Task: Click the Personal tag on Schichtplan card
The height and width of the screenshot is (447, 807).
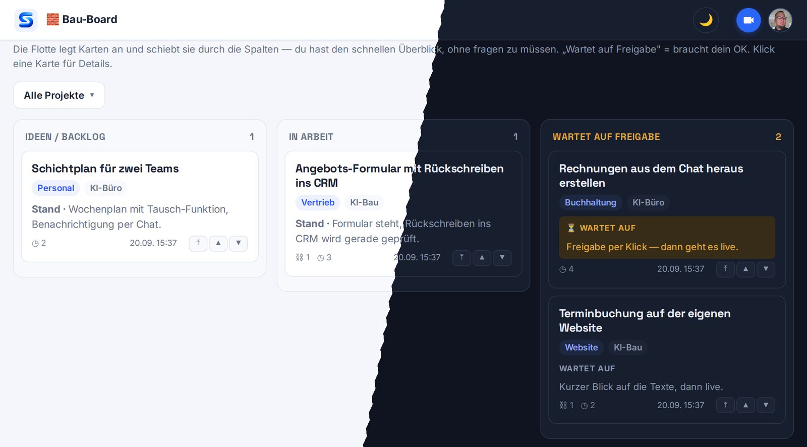Action: click(55, 188)
